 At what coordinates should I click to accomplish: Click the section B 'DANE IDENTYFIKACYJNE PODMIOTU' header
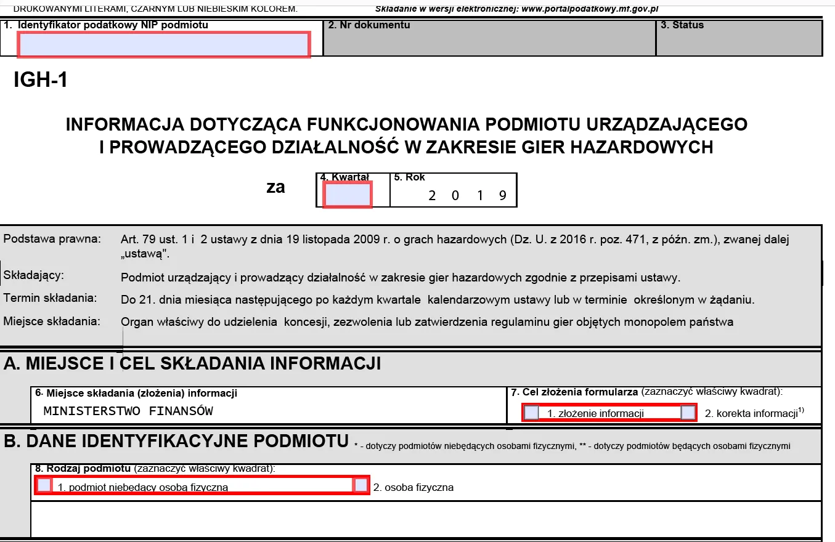177,441
